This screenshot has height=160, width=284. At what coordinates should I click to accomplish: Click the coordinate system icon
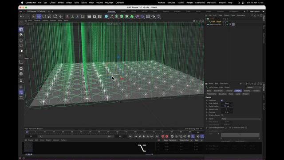pyautogui.click(x=83, y=16)
